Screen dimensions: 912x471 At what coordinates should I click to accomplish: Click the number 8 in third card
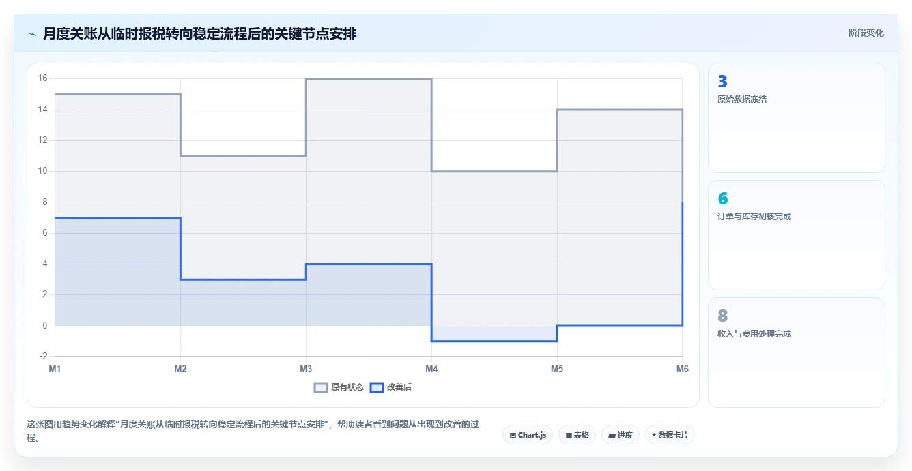coord(723,316)
